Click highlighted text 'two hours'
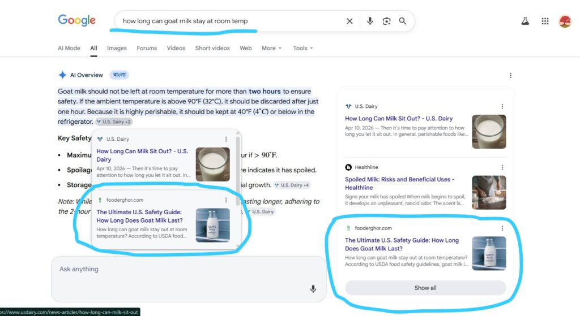Viewport: 580px width, 316px height. coord(265,91)
